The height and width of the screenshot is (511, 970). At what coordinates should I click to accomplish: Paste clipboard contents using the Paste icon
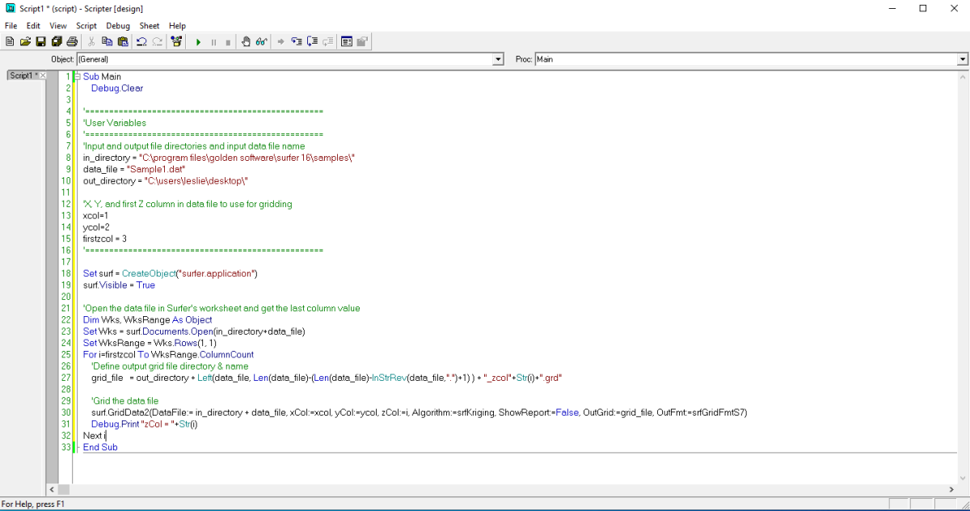pyautogui.click(x=123, y=41)
